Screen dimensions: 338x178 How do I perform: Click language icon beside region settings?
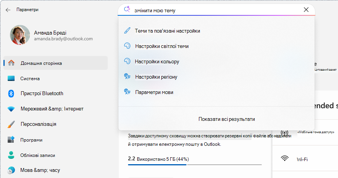(x=127, y=76)
